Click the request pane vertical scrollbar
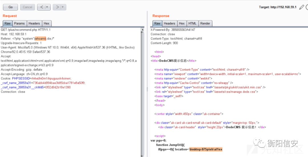 point(142,94)
